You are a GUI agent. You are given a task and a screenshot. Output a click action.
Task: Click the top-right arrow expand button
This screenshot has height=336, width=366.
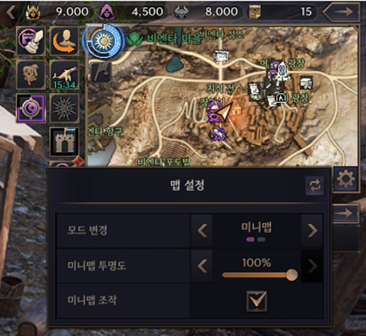(x=342, y=12)
